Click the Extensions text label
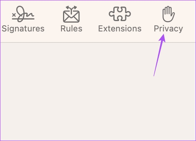 (120, 28)
